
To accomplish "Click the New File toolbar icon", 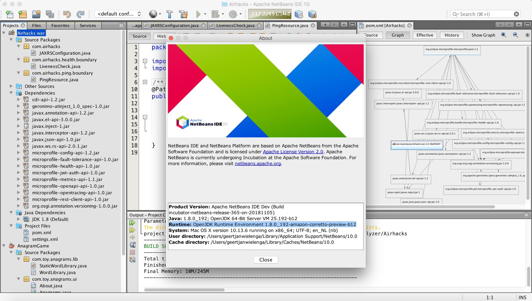I will pyautogui.click(x=10, y=14).
